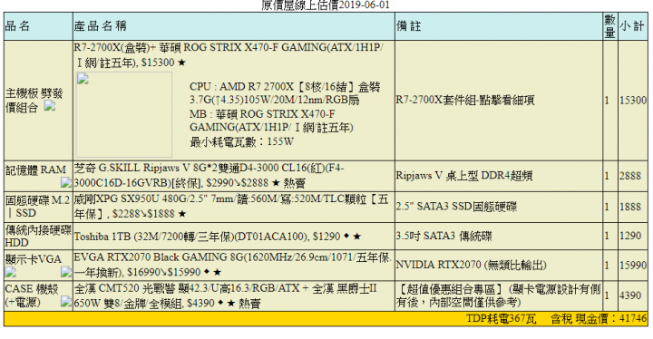
Task: Click the 顯示卡VGA category label
Action: [34, 259]
